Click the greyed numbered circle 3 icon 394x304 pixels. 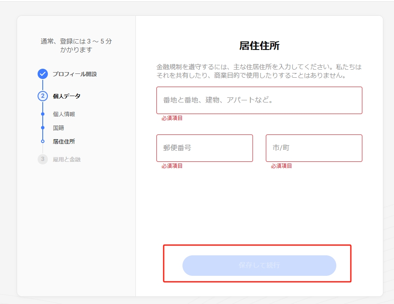tap(42, 159)
